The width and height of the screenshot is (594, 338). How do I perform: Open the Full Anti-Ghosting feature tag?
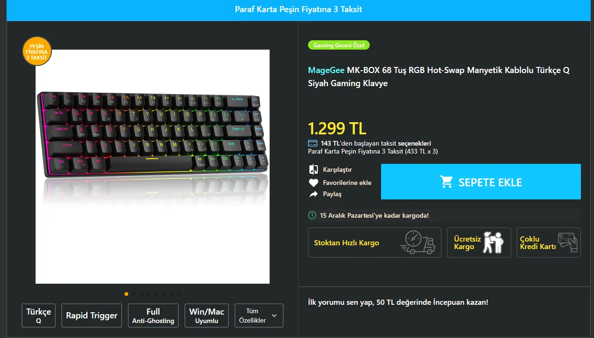coord(153,316)
